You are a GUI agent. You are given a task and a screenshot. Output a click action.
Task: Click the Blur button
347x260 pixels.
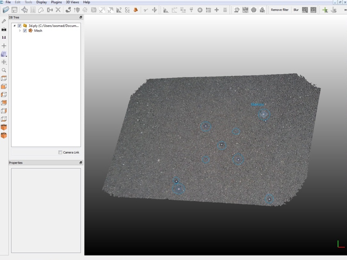click(x=296, y=10)
